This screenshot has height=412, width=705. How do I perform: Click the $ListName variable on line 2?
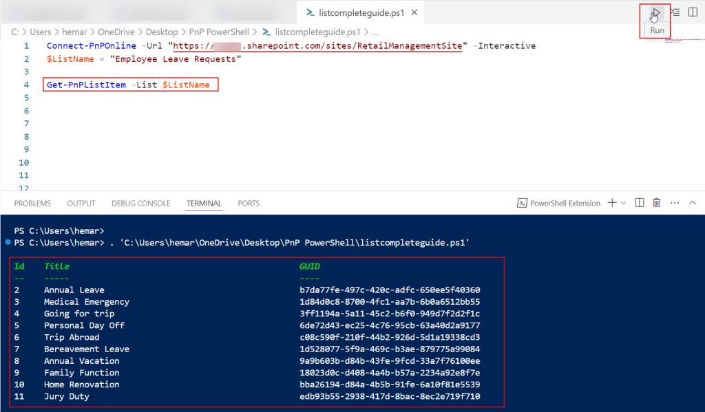pos(70,59)
